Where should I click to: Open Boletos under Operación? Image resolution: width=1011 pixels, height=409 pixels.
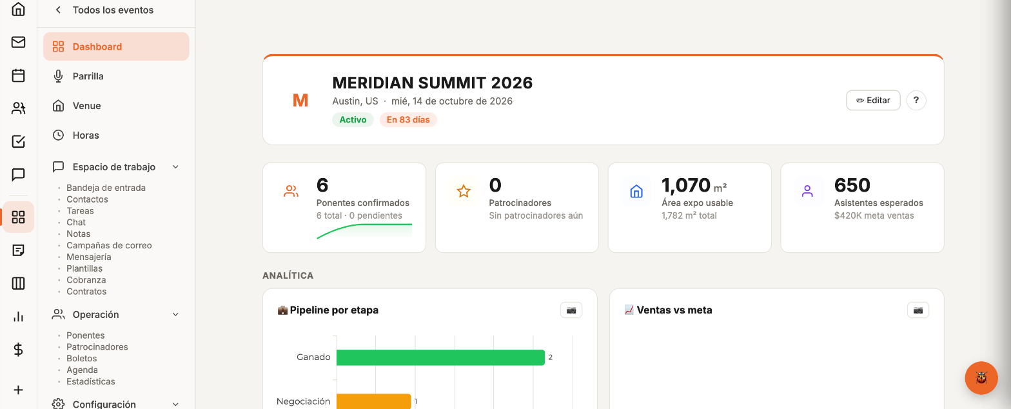tap(81, 359)
